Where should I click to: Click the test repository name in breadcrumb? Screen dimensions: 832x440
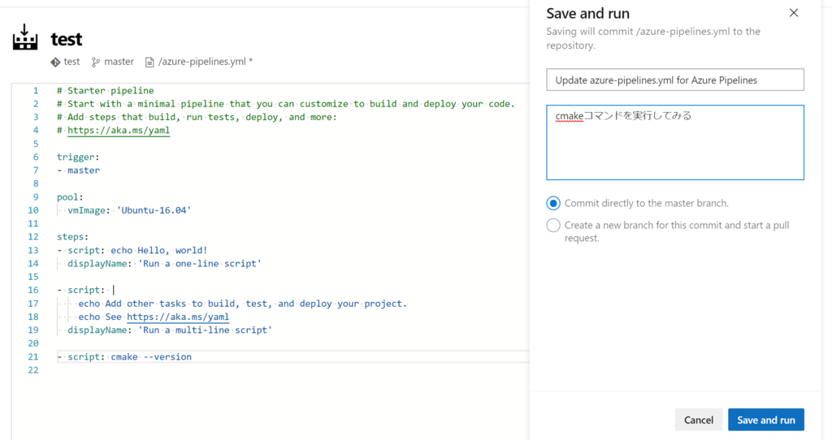tap(71, 62)
